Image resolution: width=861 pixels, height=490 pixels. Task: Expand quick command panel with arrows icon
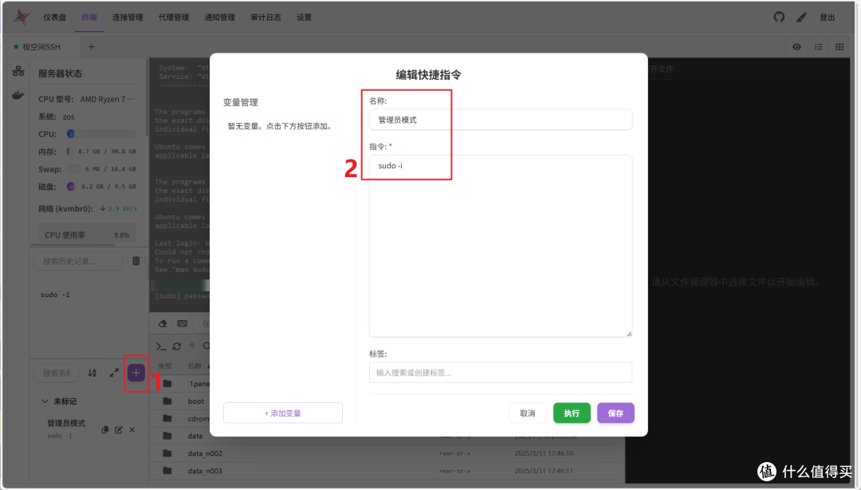[114, 373]
